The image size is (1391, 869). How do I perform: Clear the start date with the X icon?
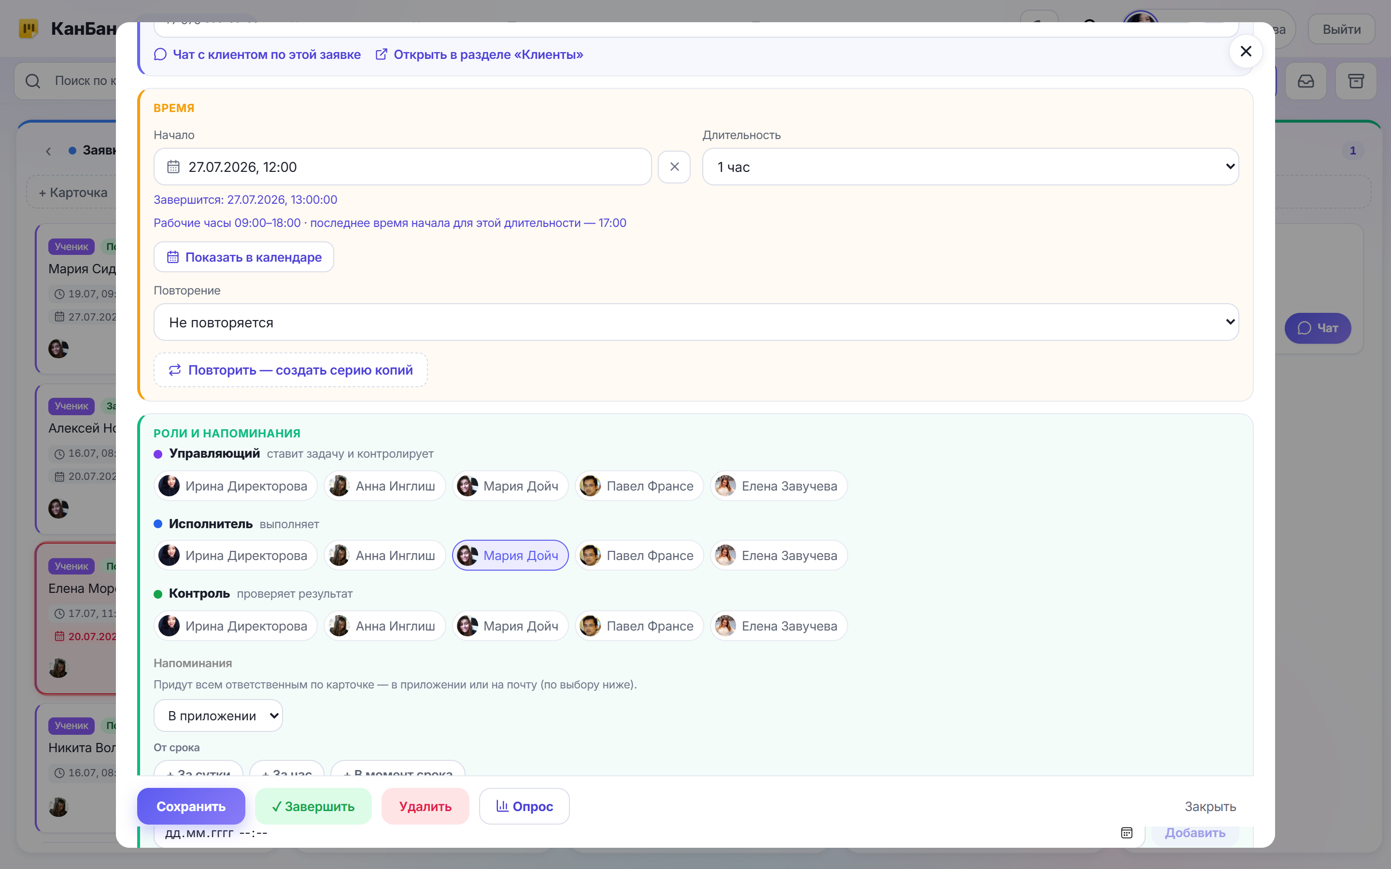tap(674, 167)
